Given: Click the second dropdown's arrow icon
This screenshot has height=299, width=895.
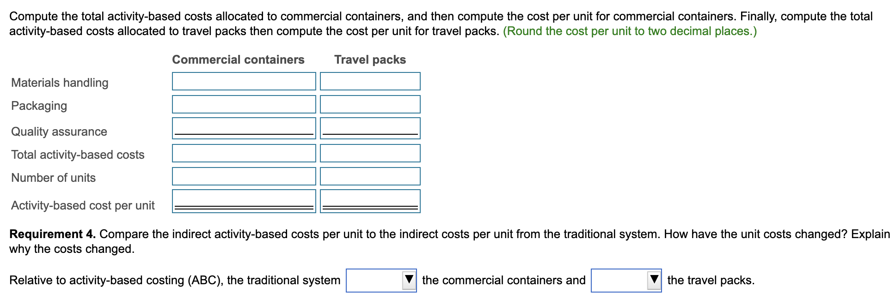Looking at the screenshot, I should click(653, 279).
